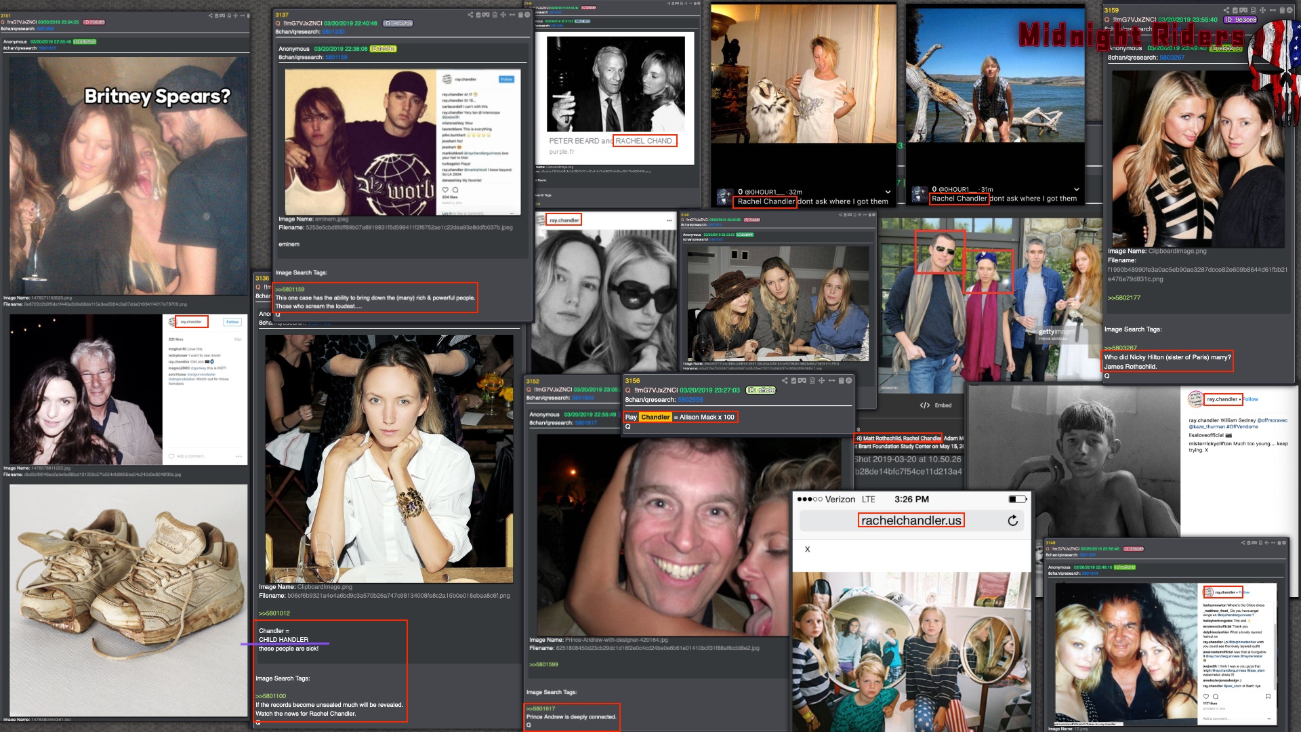Expand the chevron on the @0HOUR1__ 31m tweet
This screenshot has height=732, width=1301.
1077,189
